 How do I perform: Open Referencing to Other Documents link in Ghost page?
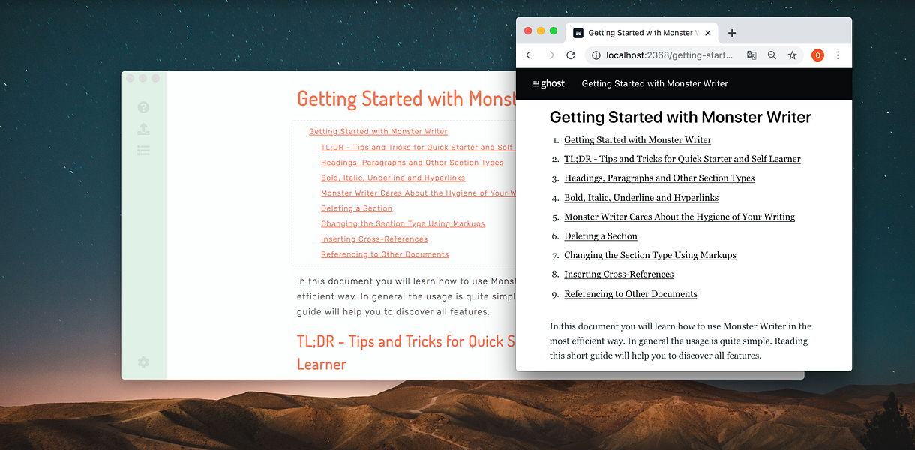631,293
